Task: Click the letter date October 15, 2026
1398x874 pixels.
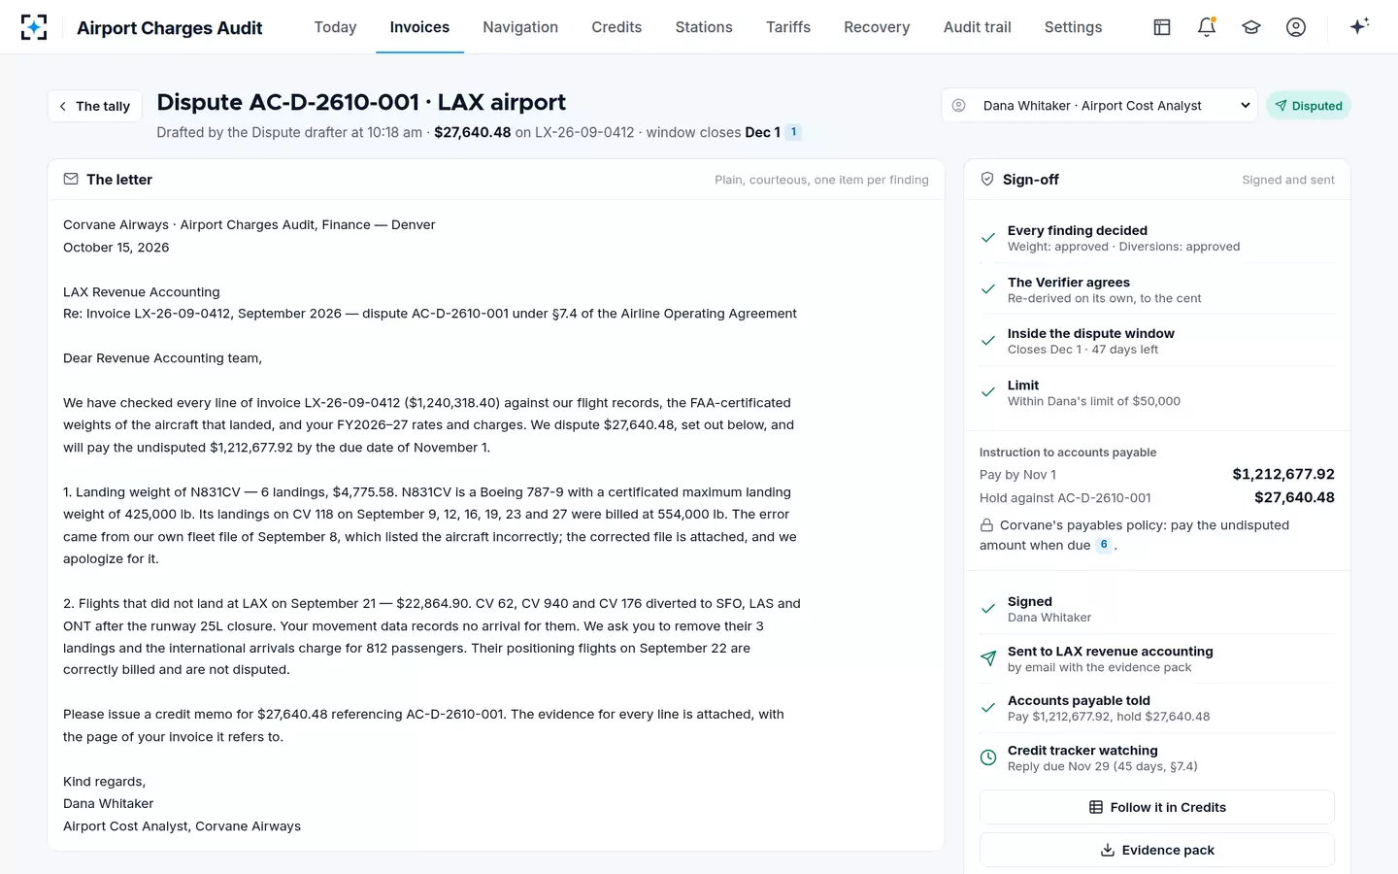Action: coord(116,248)
